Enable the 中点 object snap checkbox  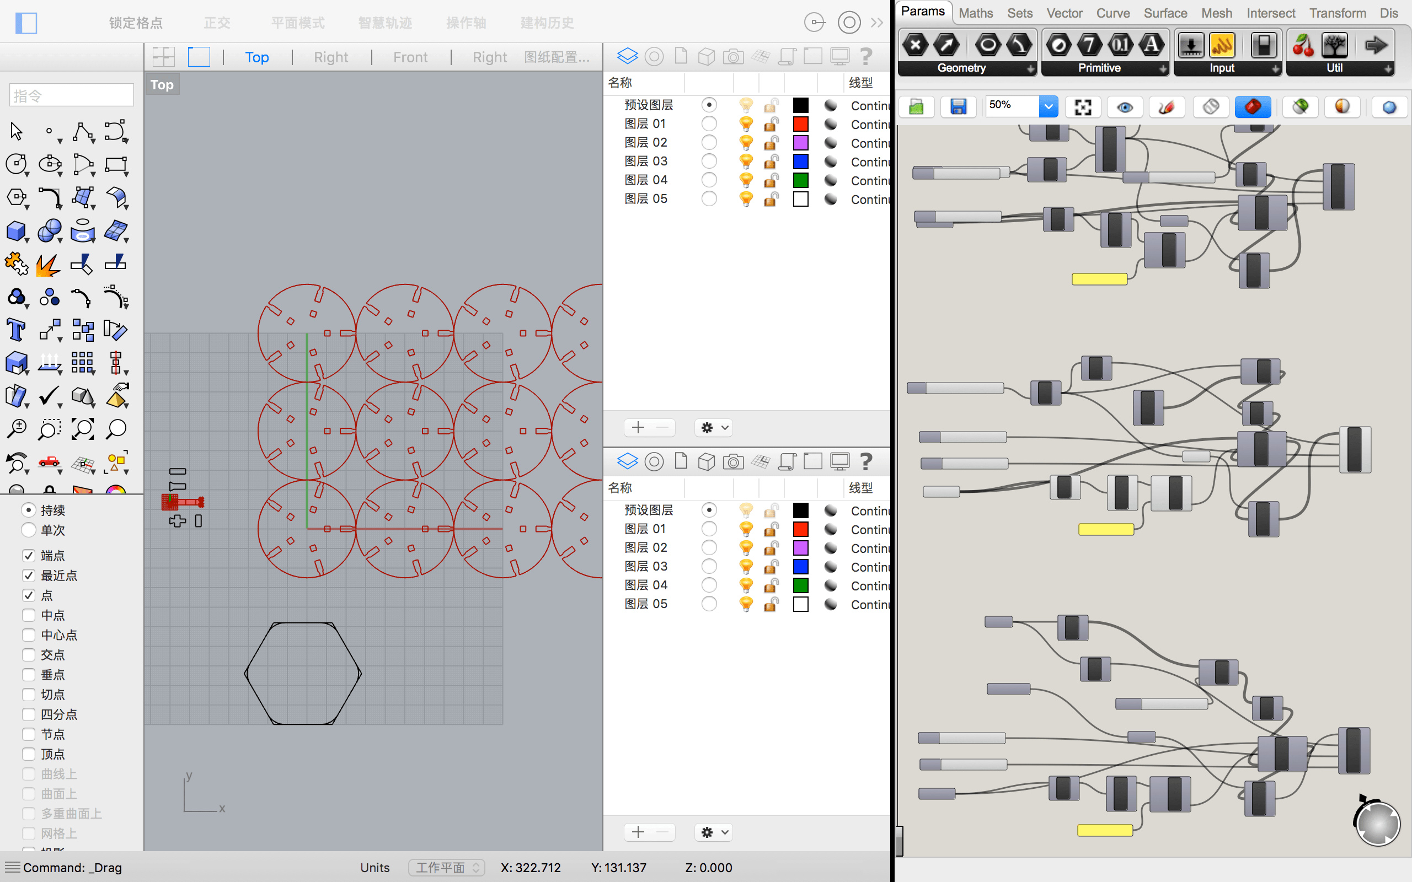tap(29, 615)
